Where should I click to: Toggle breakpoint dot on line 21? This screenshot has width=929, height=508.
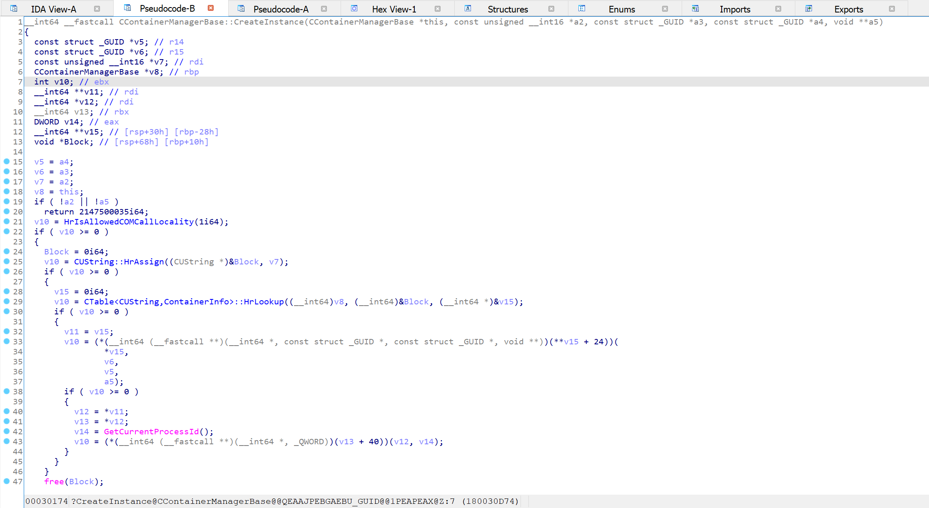[7, 222]
